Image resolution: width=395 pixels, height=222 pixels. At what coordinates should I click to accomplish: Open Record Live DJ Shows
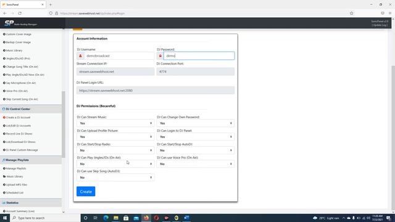(x=18, y=134)
